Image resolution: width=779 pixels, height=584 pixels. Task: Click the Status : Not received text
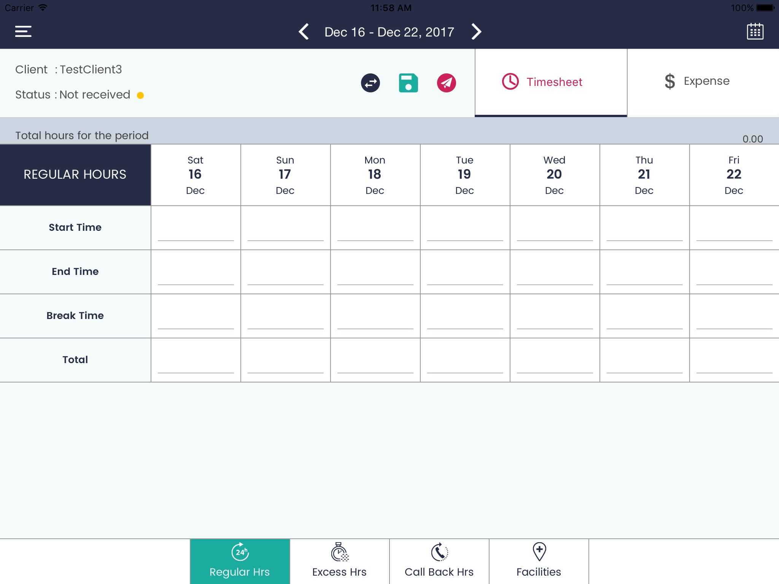(x=73, y=95)
